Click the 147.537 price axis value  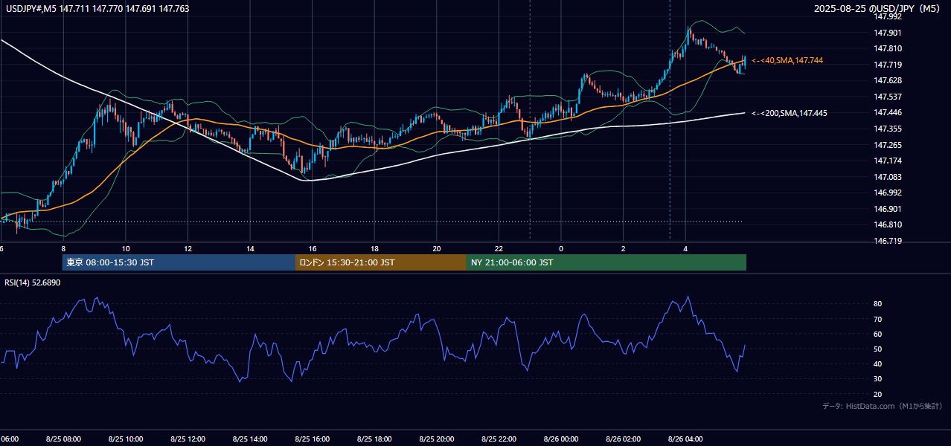point(888,97)
